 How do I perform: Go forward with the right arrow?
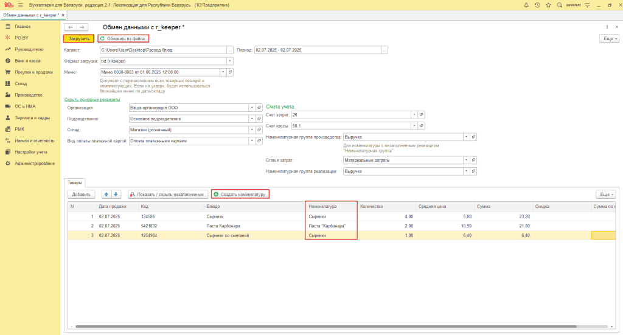[82, 27]
